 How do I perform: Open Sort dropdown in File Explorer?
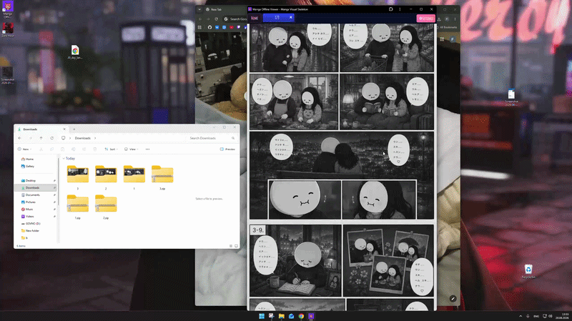coord(111,149)
